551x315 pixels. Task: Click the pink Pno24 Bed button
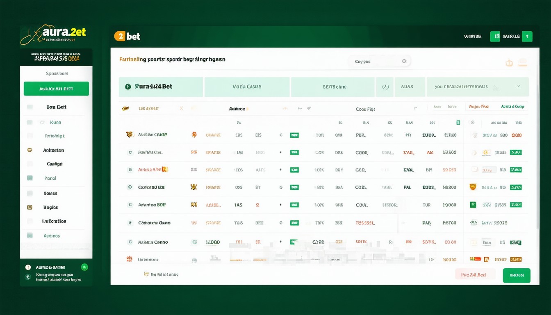[x=475, y=275]
